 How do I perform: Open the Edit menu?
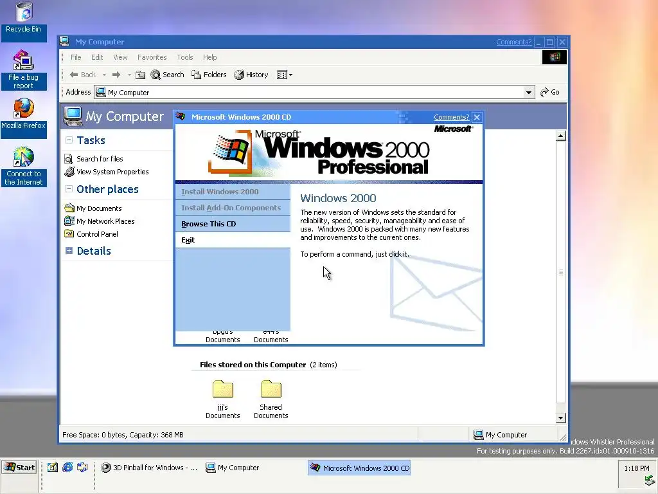[97, 57]
